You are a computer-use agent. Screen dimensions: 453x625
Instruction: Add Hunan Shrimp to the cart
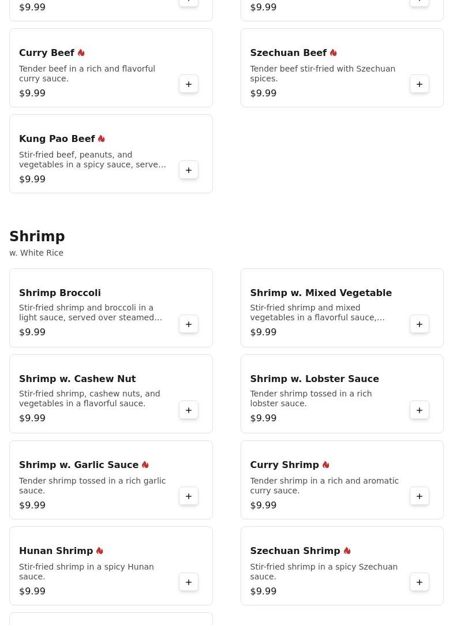coord(189,582)
